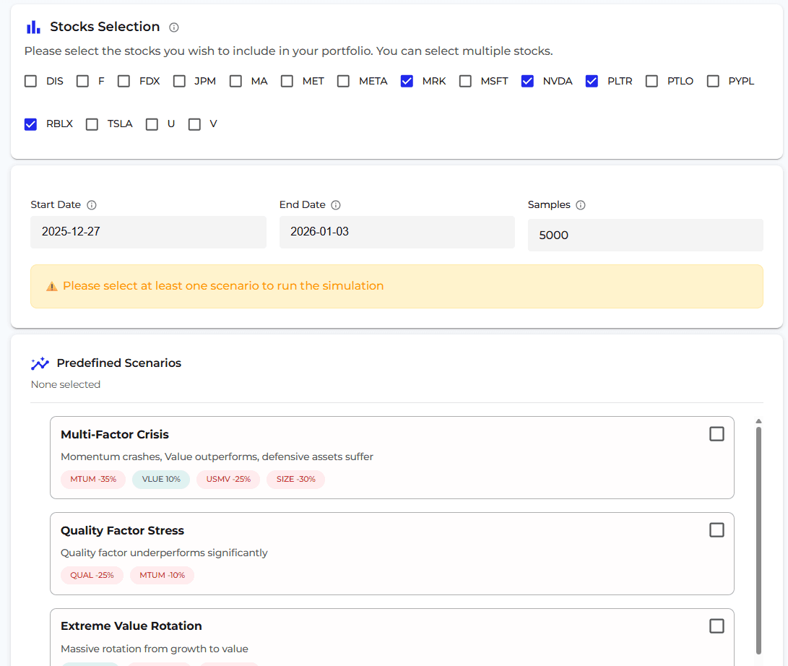Screen dimensions: 788x666
Task: Click the info icon beside Stocks Selection
Action: (173, 27)
